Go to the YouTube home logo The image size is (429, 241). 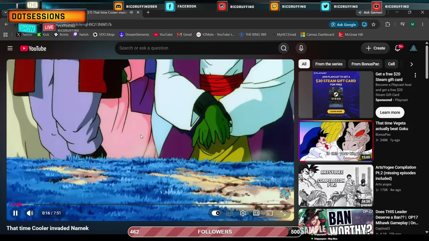(x=33, y=49)
